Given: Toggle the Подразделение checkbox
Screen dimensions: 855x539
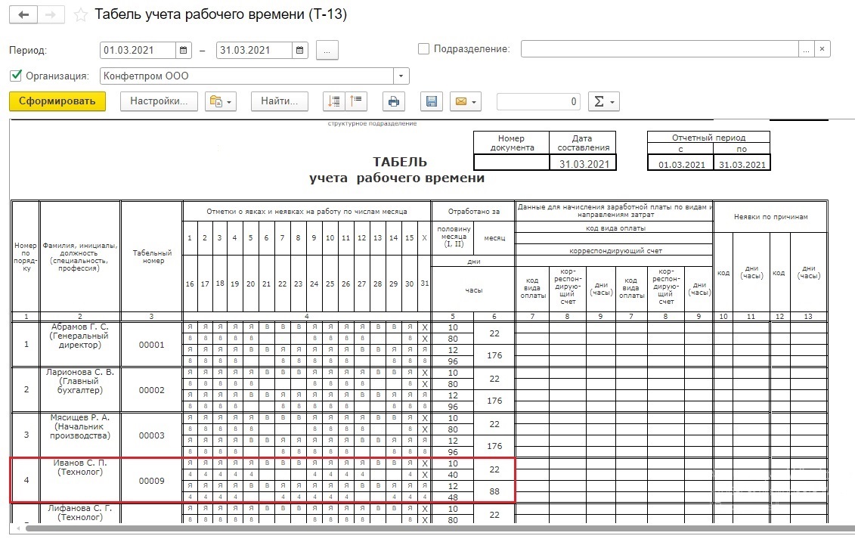Looking at the screenshot, I should [x=423, y=48].
